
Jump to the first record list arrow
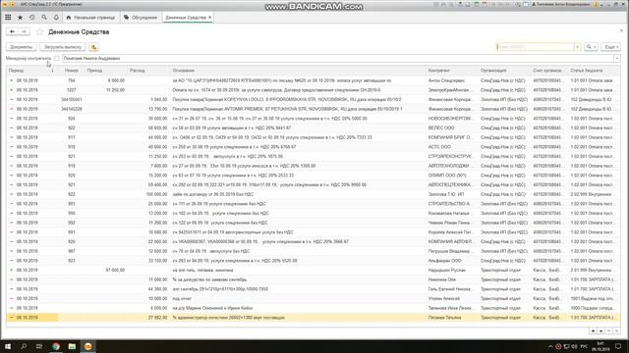pyautogui.click(x=593, y=331)
